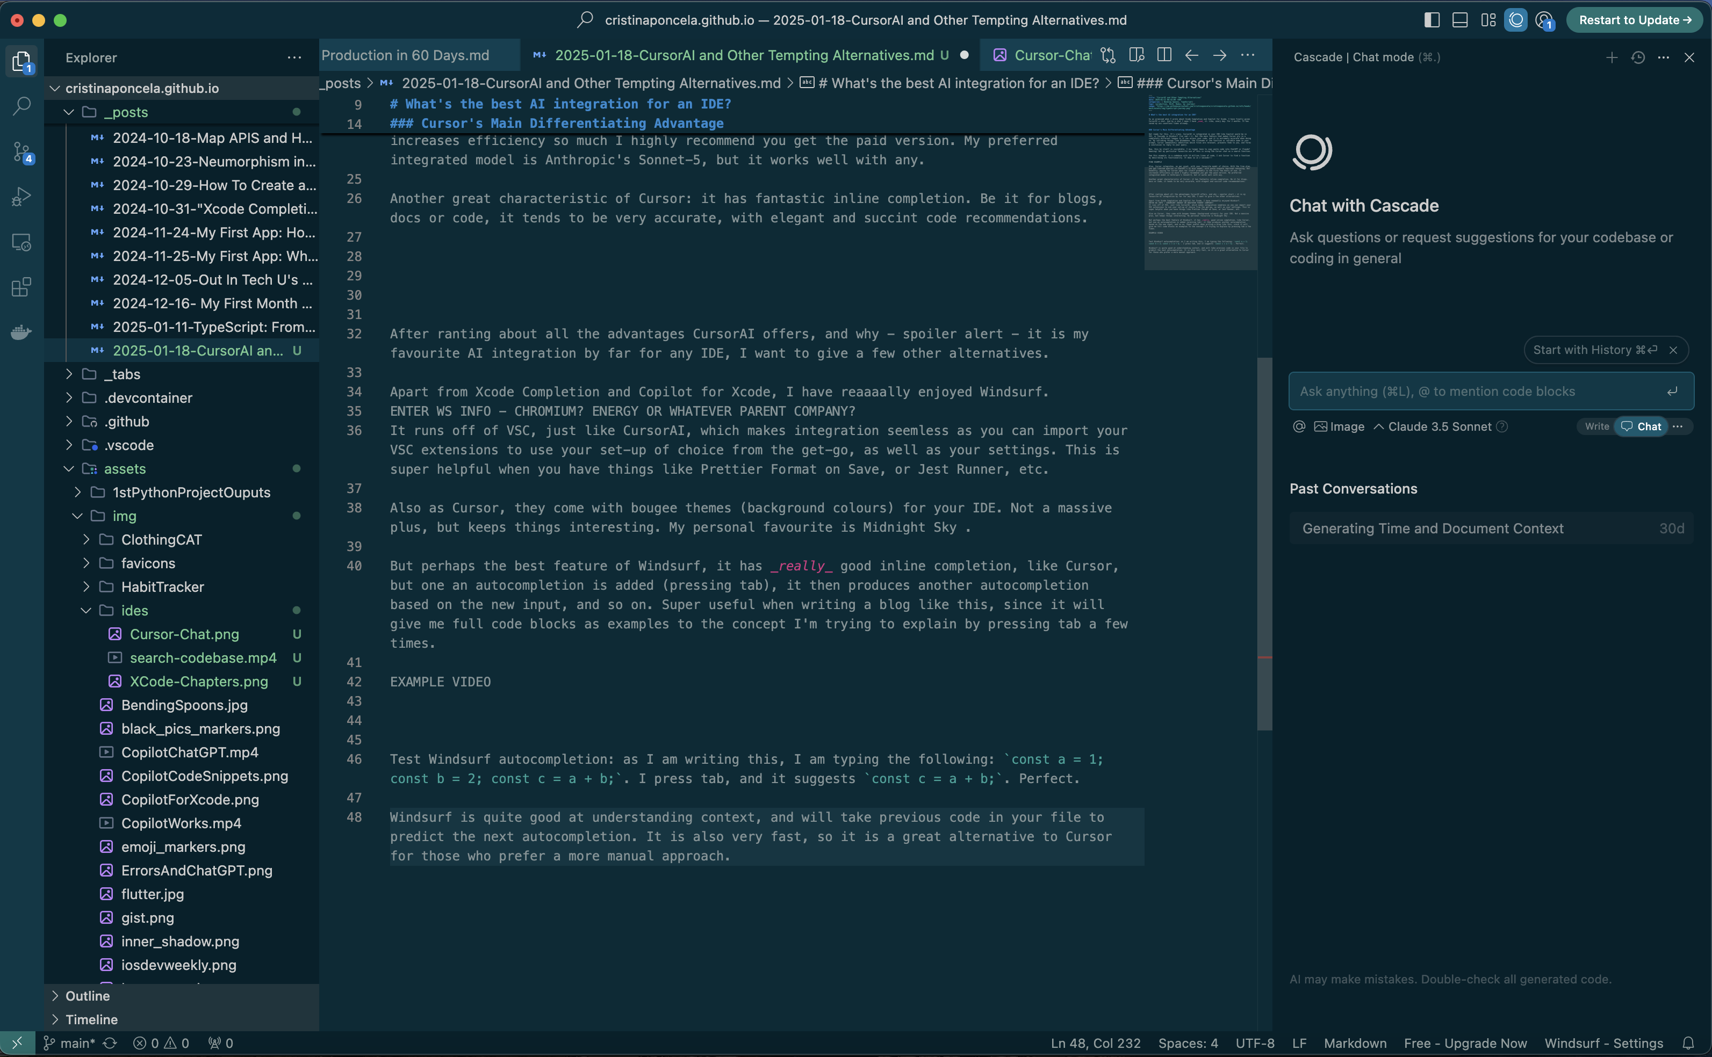Open Cascade conversation history clock icon
Viewport: 1712px width, 1057px height.
(1638, 57)
